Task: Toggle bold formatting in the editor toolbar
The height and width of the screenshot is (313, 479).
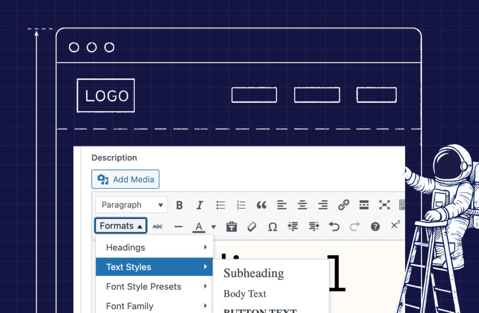Action: (x=179, y=205)
